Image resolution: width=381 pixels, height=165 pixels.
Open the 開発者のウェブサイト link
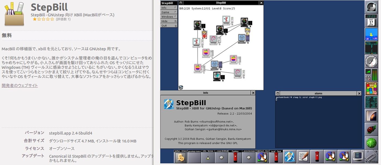point(20,85)
